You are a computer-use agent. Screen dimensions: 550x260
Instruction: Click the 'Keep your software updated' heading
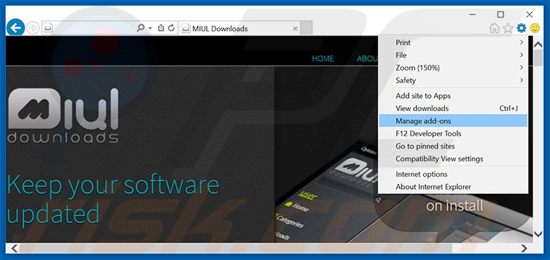coord(113,199)
